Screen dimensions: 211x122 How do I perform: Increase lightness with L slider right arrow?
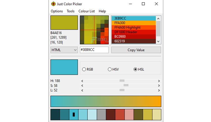pos(159,90)
